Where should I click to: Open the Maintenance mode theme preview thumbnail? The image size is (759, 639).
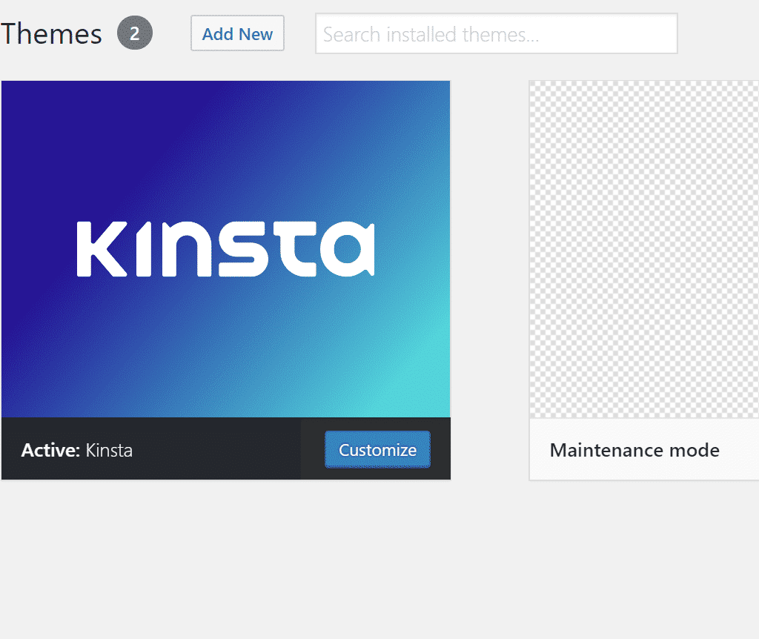click(x=644, y=249)
